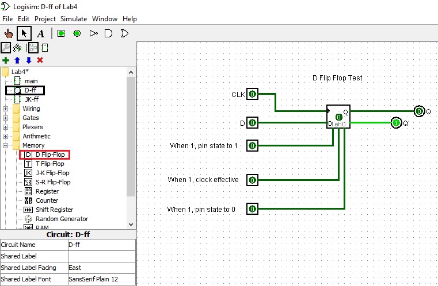Image resolution: width=438 pixels, height=286 pixels.
Task: Choose T Flip-Flop from Memory library
Action: (49, 164)
